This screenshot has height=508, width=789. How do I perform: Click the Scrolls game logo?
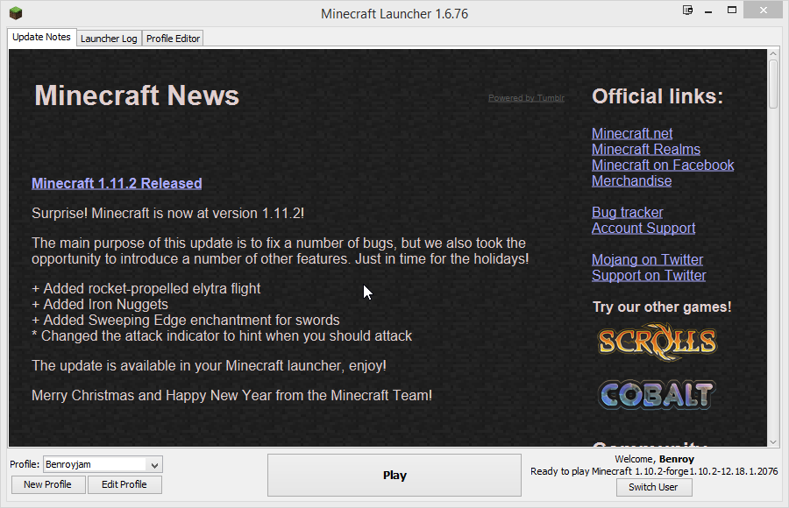coord(657,342)
